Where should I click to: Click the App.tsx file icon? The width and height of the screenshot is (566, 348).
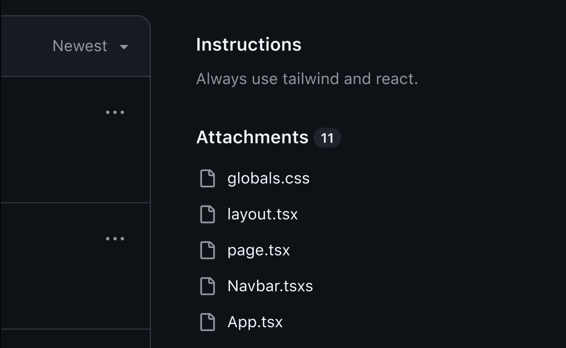[207, 322]
